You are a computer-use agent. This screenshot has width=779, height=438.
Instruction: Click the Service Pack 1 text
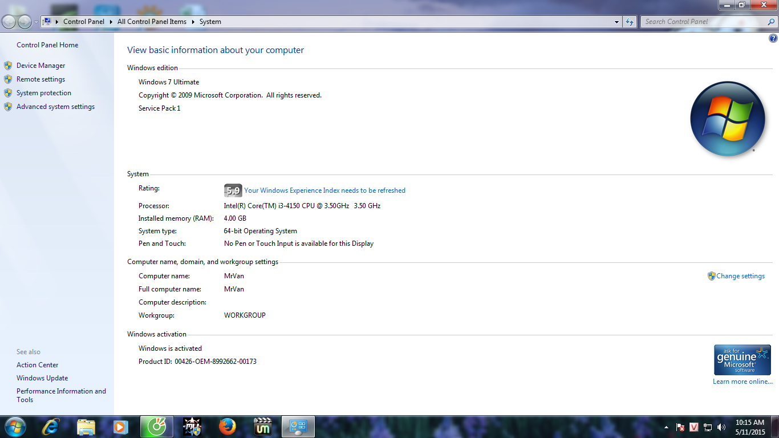(159, 108)
